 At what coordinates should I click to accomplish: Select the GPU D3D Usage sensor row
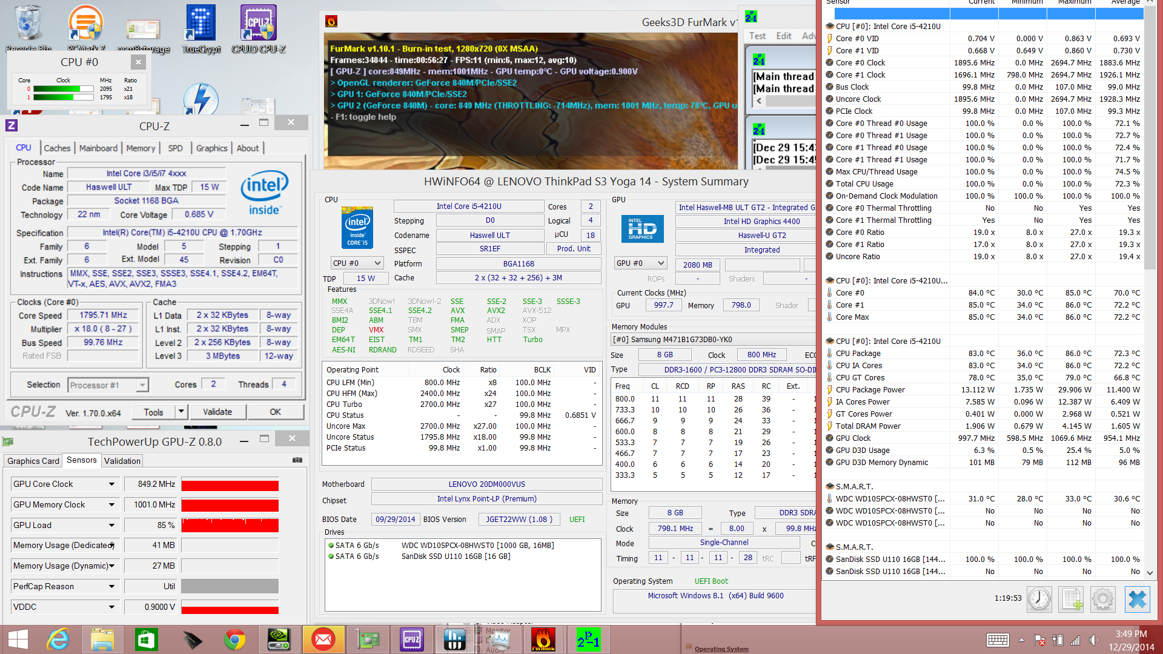click(984, 451)
